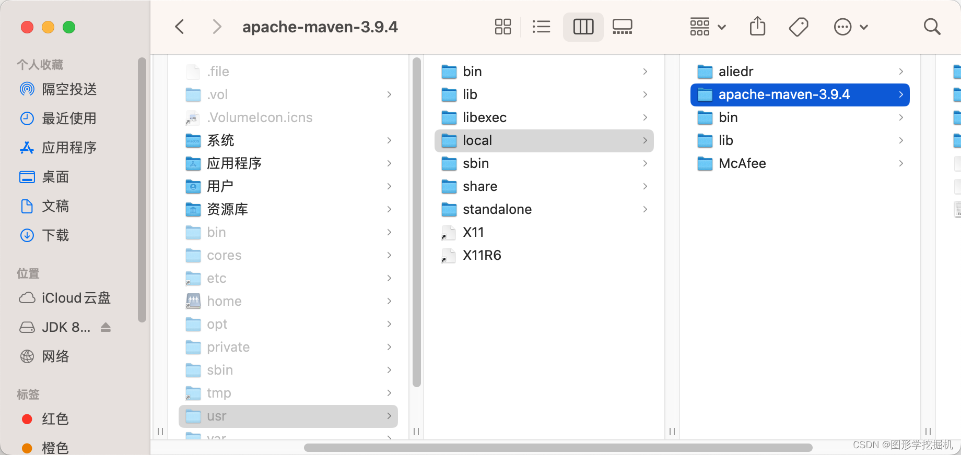961x455 pixels.
Task: Click the X11 alias file icon
Action: click(449, 232)
